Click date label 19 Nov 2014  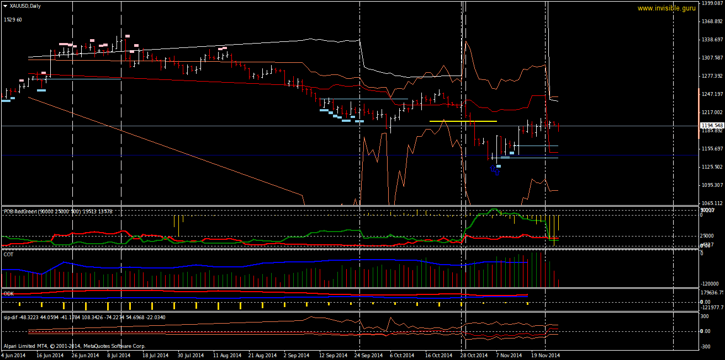[545, 356]
